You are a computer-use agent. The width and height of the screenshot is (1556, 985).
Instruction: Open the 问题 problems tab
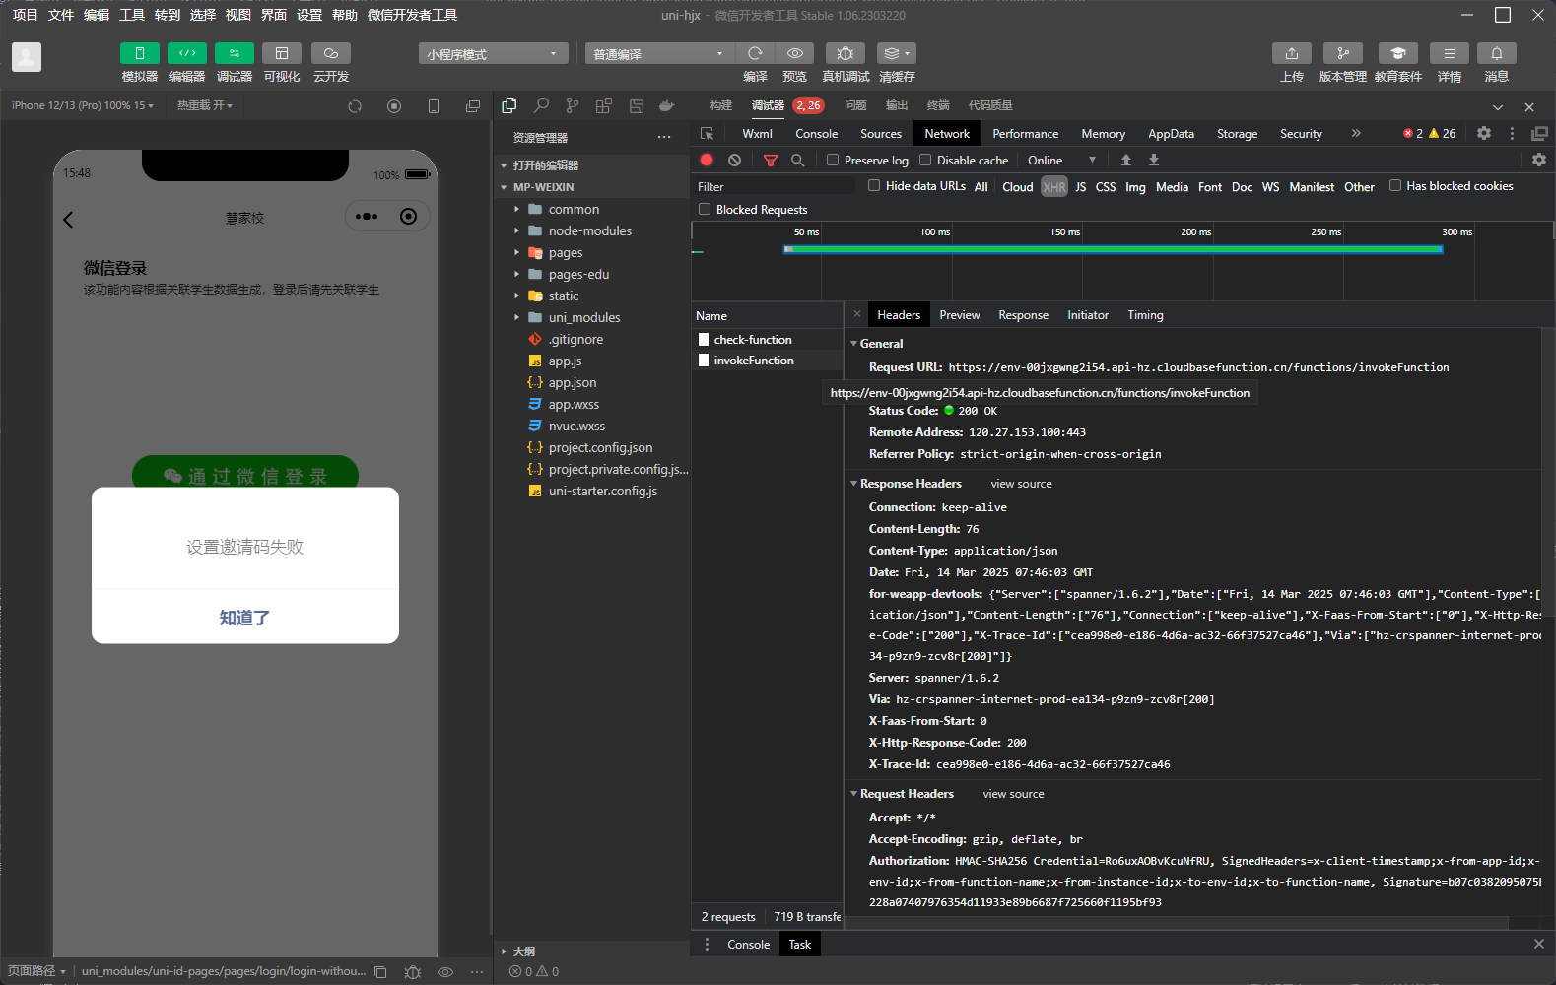(855, 105)
